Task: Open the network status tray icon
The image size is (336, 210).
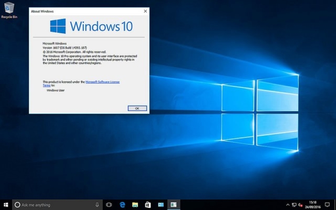Action: (x=294, y=205)
